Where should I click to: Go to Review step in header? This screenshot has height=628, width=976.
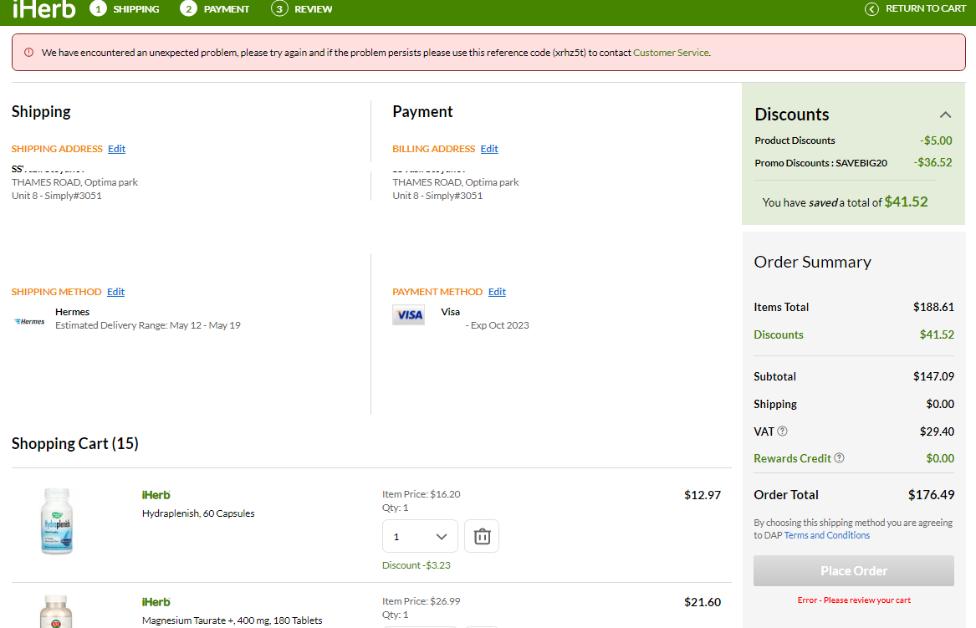click(x=303, y=9)
